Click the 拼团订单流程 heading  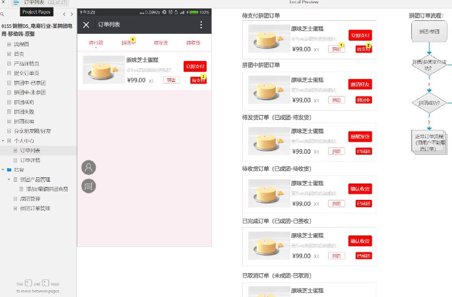point(427,16)
